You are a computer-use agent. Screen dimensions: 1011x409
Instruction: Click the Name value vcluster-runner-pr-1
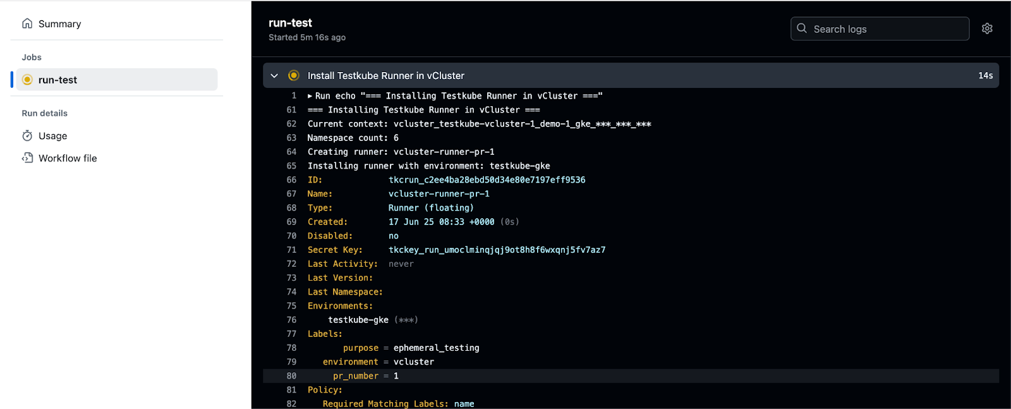(439, 194)
